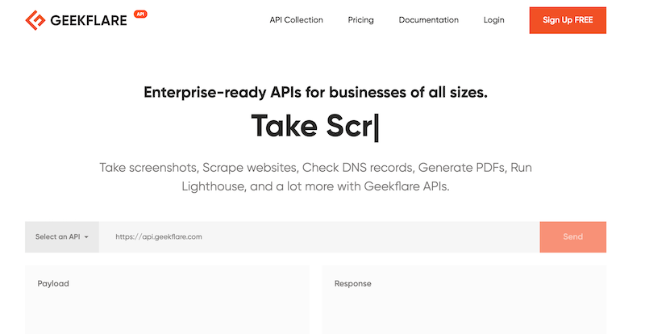Click inside the Payload panel area
The width and height of the screenshot is (645, 334).
pos(167,311)
